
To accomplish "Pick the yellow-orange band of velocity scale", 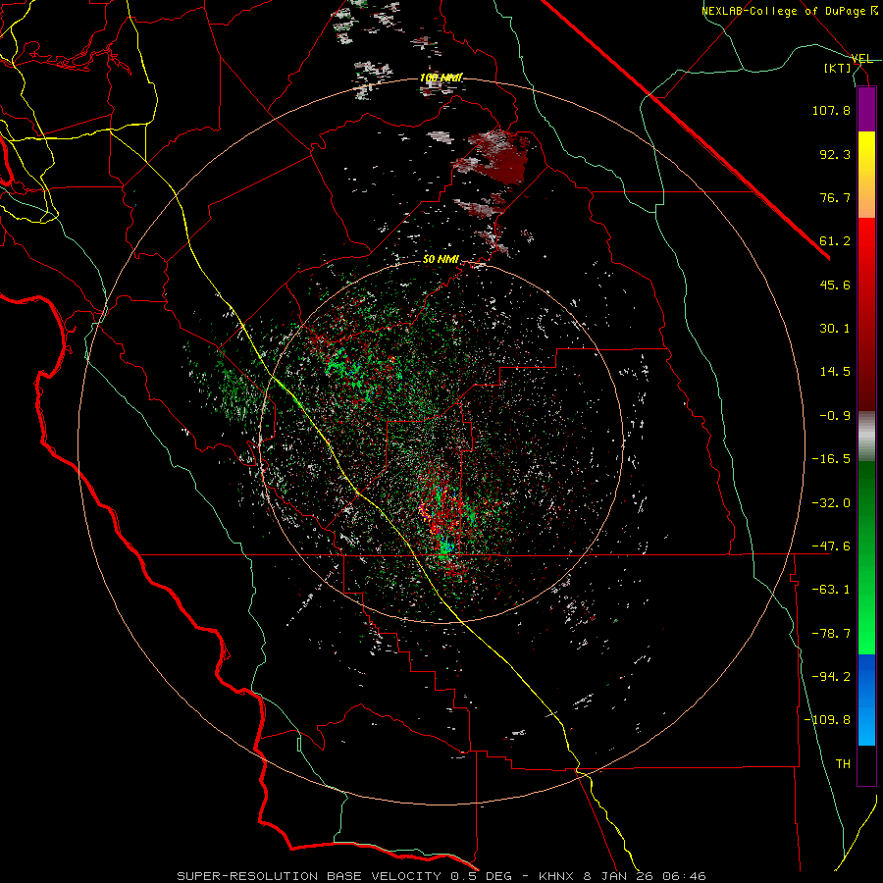I will coord(866,175).
